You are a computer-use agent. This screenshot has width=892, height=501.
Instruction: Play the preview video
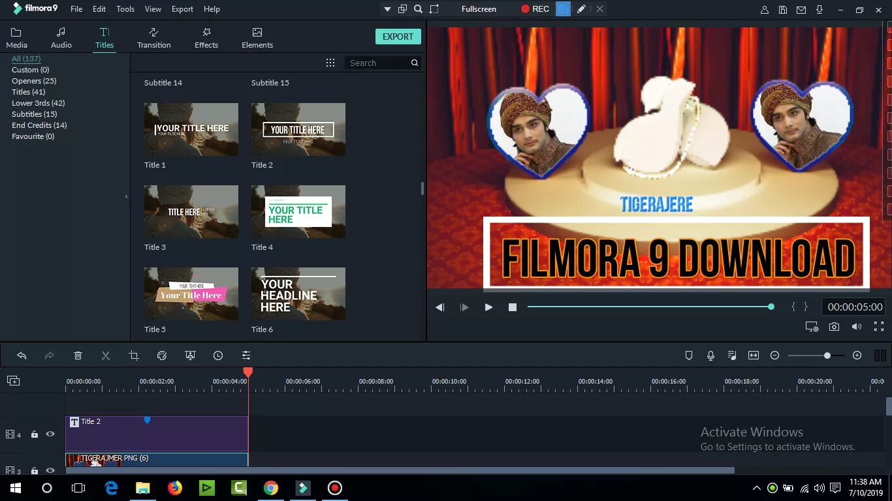[488, 307]
